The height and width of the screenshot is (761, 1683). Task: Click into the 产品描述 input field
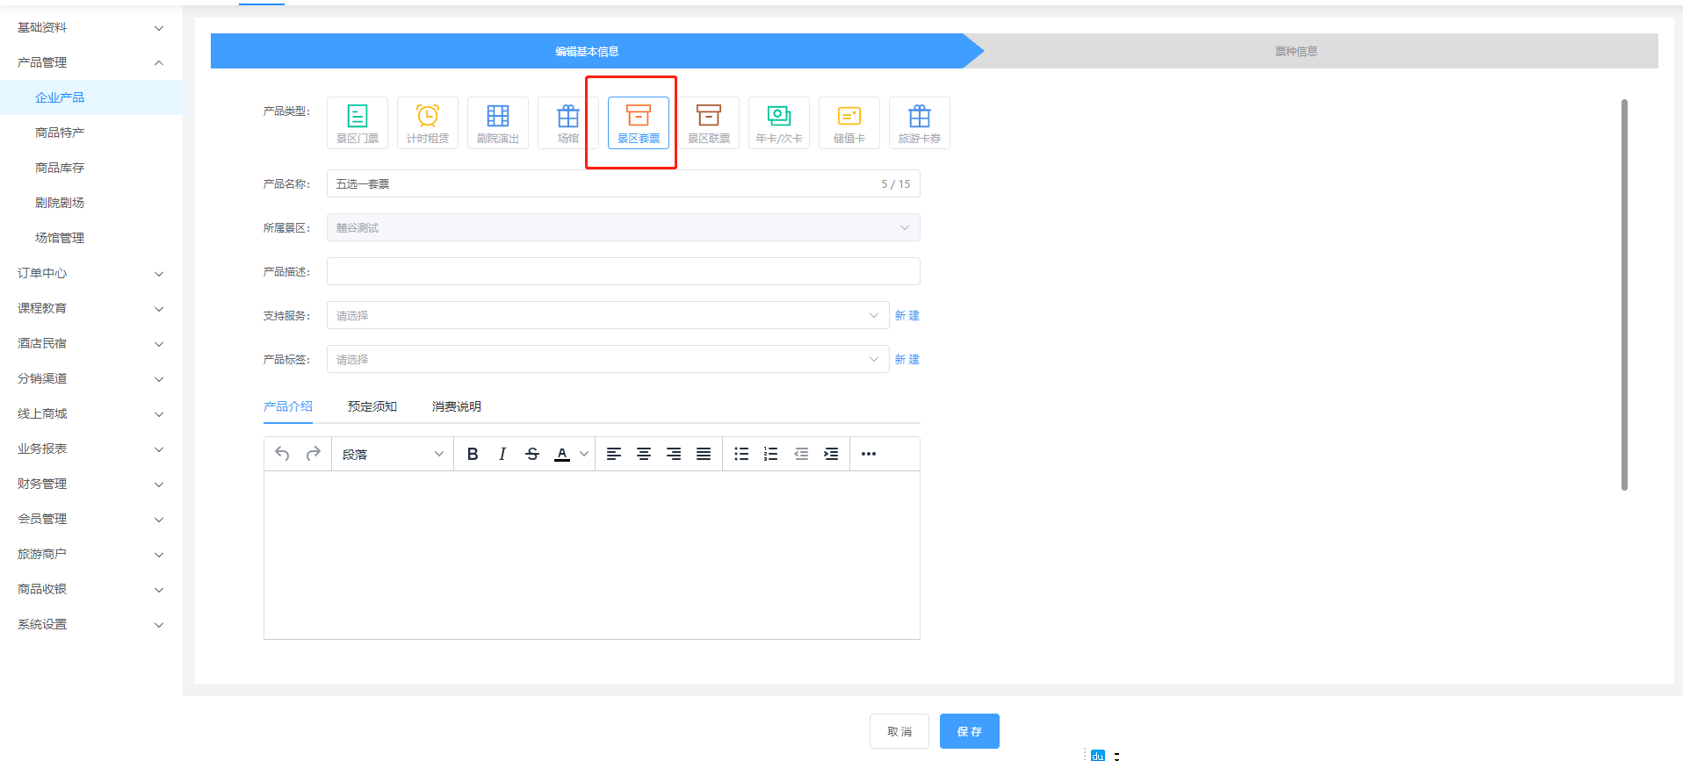(x=623, y=271)
